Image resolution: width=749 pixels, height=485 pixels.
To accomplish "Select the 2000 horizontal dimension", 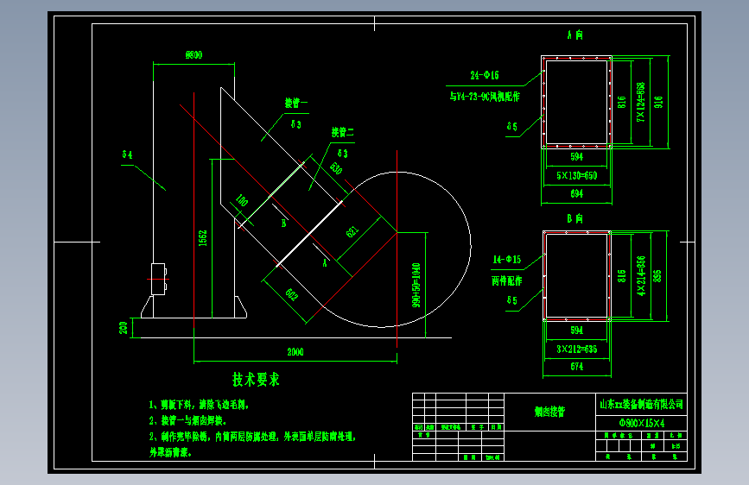I will pyautogui.click(x=295, y=352).
